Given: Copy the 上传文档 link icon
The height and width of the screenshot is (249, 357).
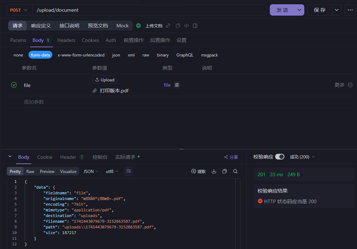Looking at the screenshot, I should coord(168,26).
